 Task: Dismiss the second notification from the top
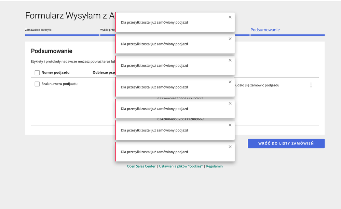230,39
